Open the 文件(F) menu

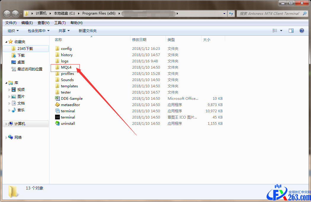[x=11, y=23]
